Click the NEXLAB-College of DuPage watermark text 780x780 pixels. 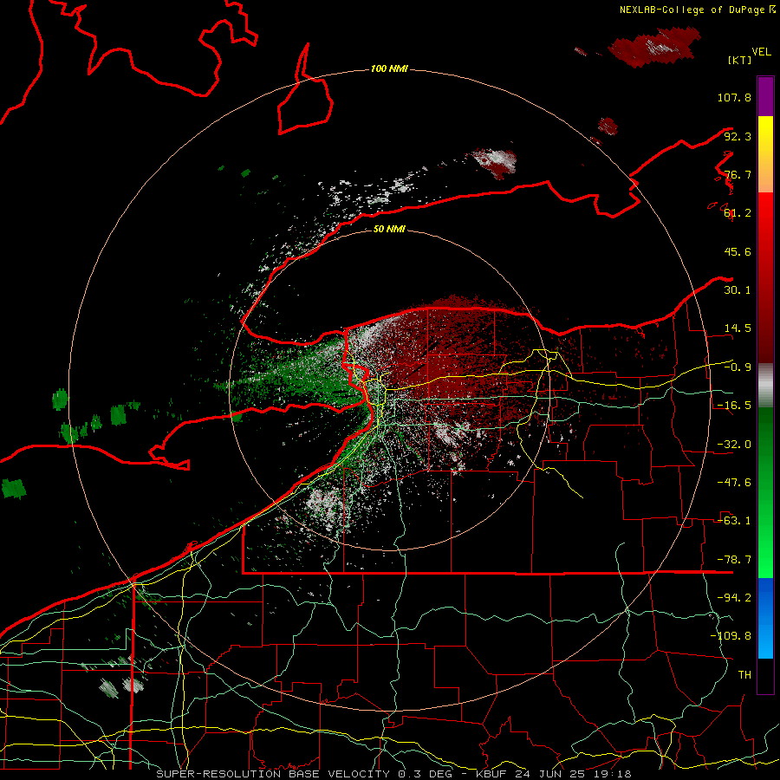click(692, 10)
